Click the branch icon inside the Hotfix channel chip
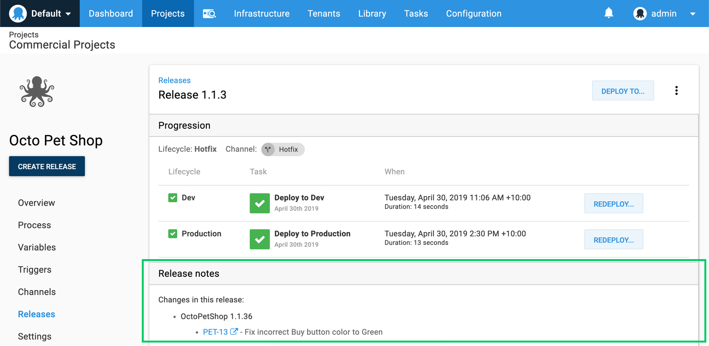This screenshot has height=346, width=709. click(268, 150)
